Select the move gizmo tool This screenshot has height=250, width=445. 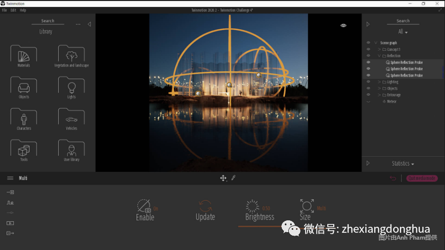click(223, 178)
